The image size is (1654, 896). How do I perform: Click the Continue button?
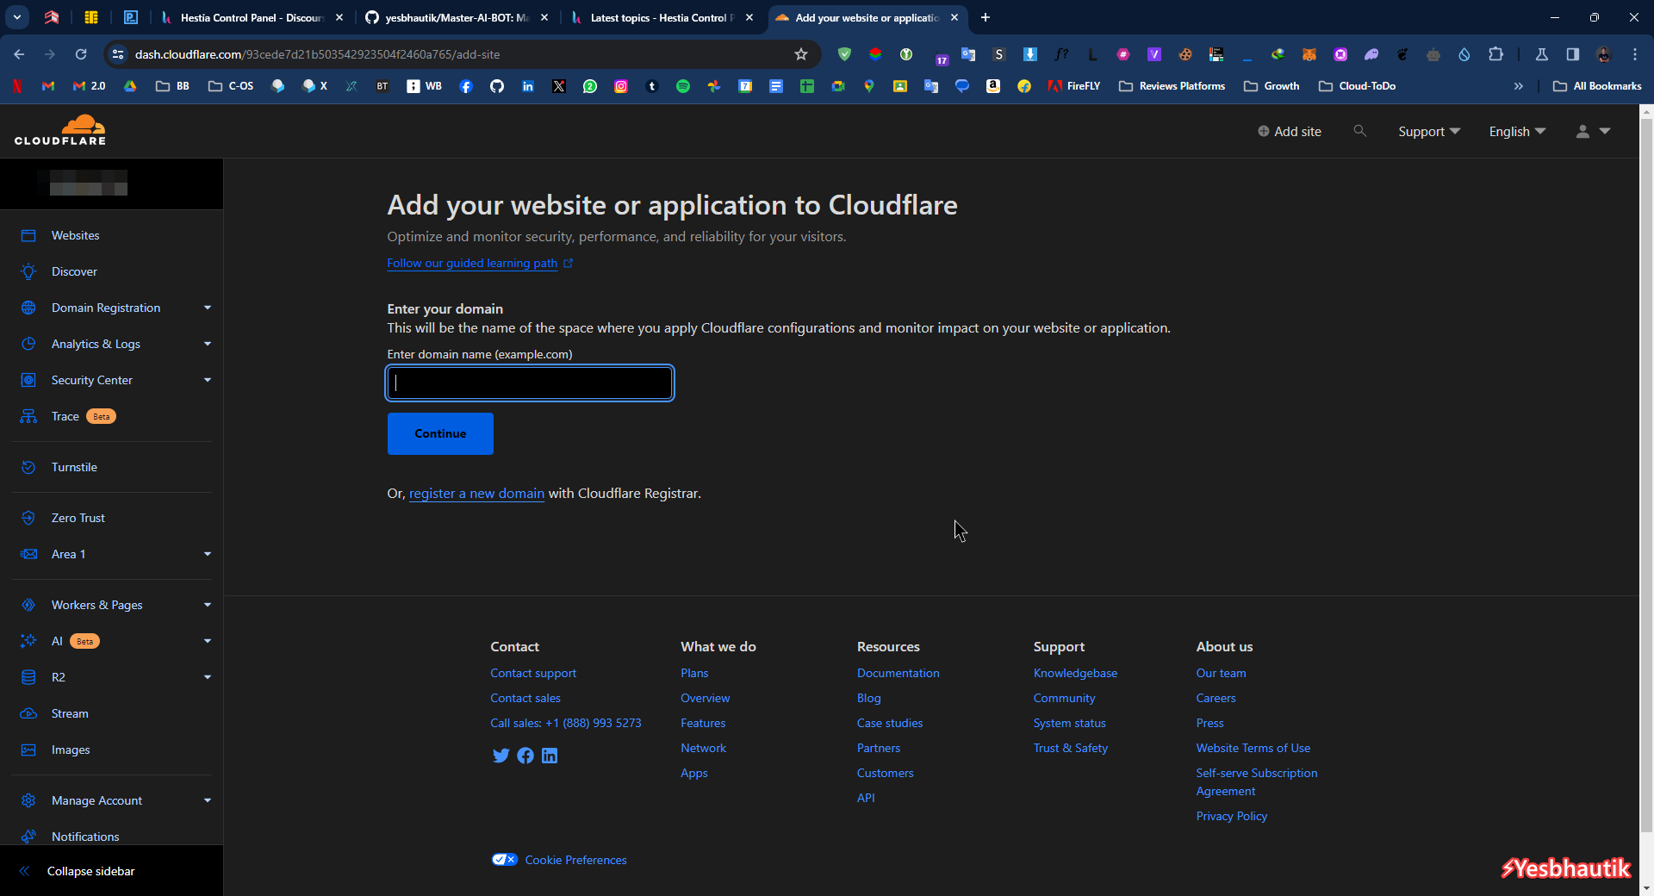point(440,433)
